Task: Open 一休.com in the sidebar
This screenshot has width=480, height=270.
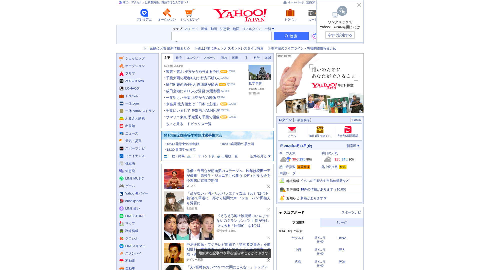Action: coord(132,103)
